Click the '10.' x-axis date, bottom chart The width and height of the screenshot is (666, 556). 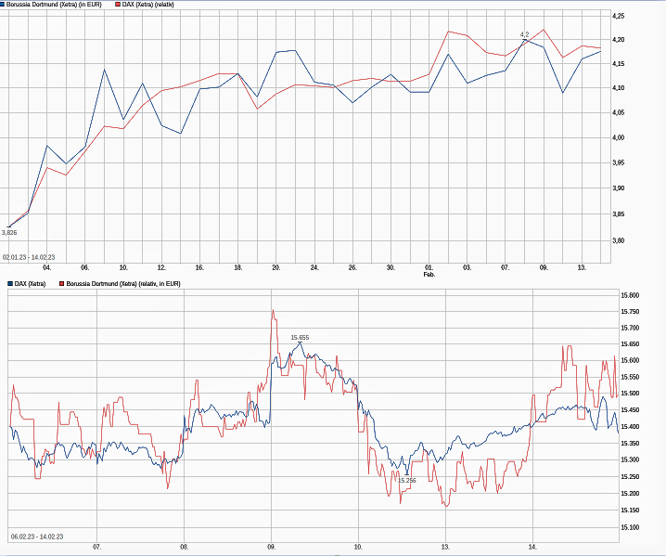point(358,547)
